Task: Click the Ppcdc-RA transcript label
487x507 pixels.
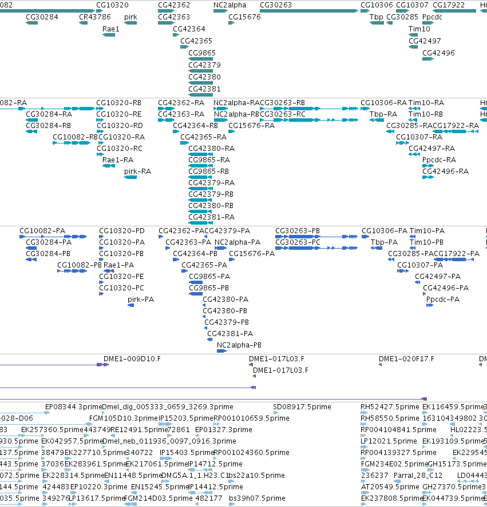Action: (x=439, y=159)
